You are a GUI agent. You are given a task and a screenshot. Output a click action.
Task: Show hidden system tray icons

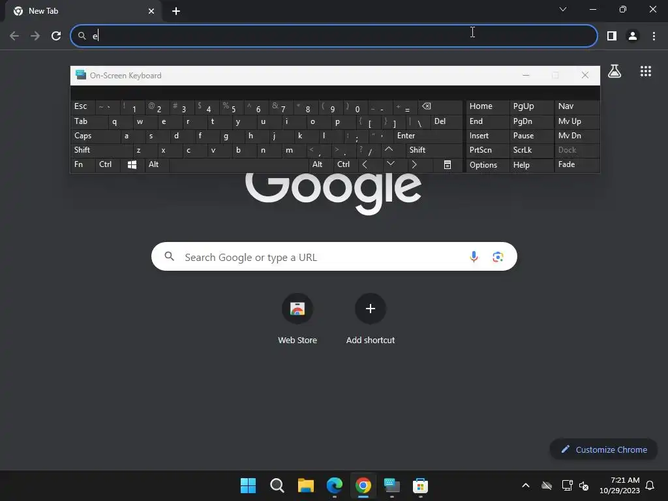(526, 485)
